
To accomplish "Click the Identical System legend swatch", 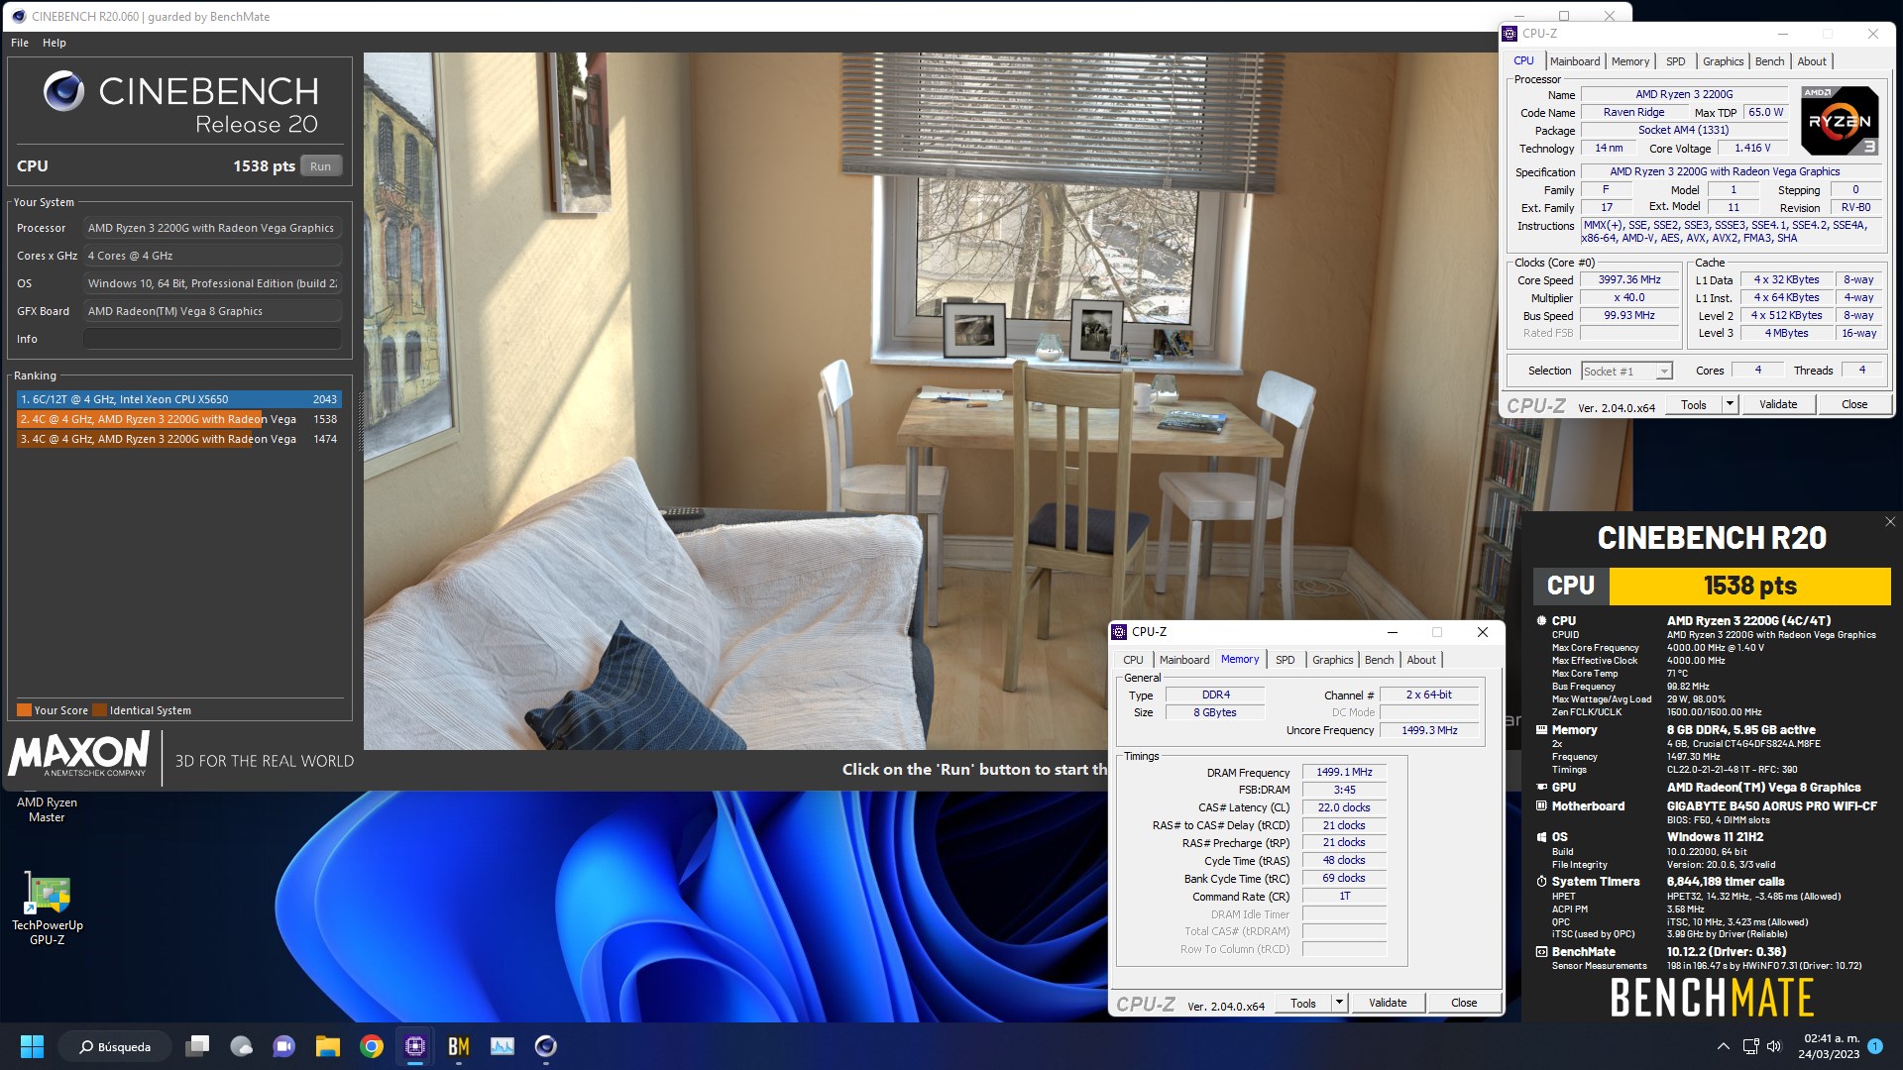I will pyautogui.click(x=98, y=710).
